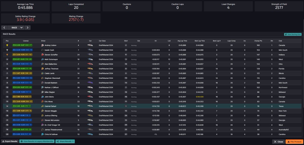Viewport: 304px width, 145px height.
Task: Open the RACE session dropdown
Action: click(16, 28)
